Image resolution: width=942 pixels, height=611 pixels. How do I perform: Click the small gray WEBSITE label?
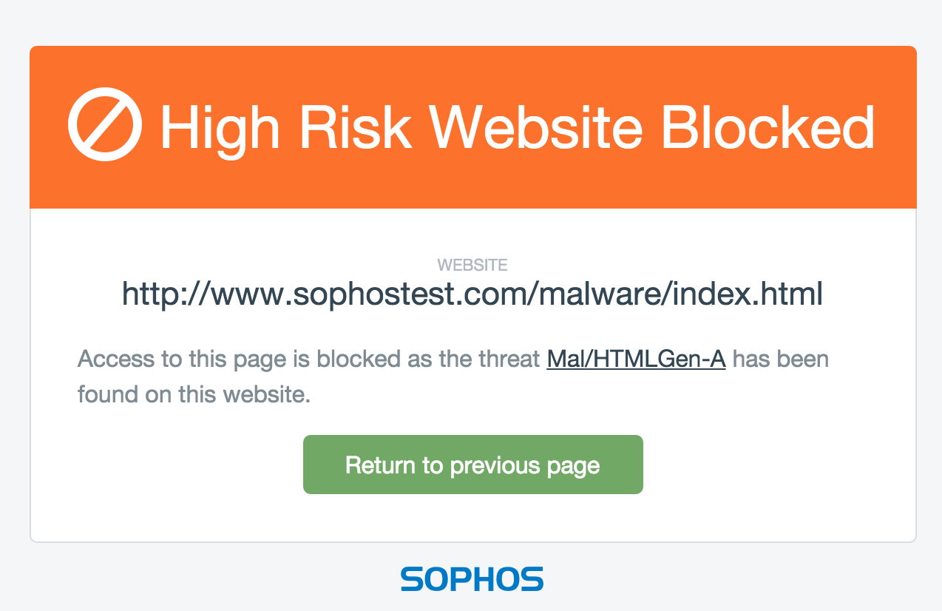coord(472,264)
